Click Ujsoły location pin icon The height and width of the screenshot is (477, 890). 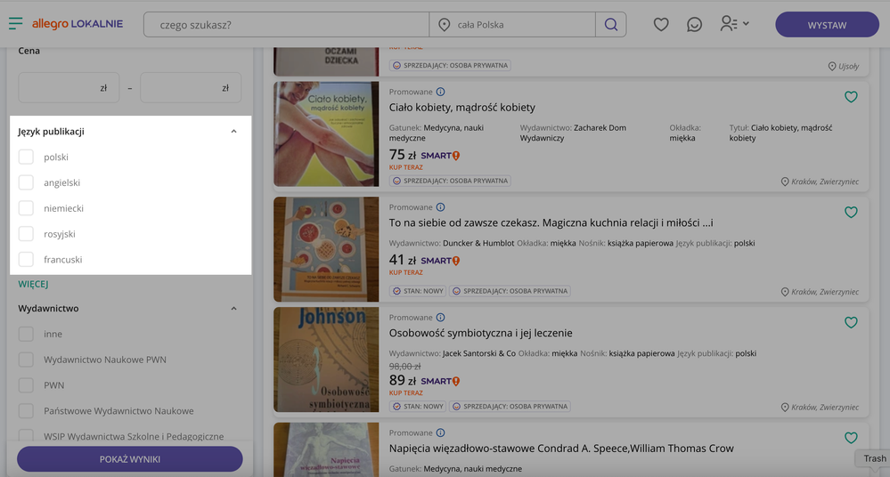(832, 67)
